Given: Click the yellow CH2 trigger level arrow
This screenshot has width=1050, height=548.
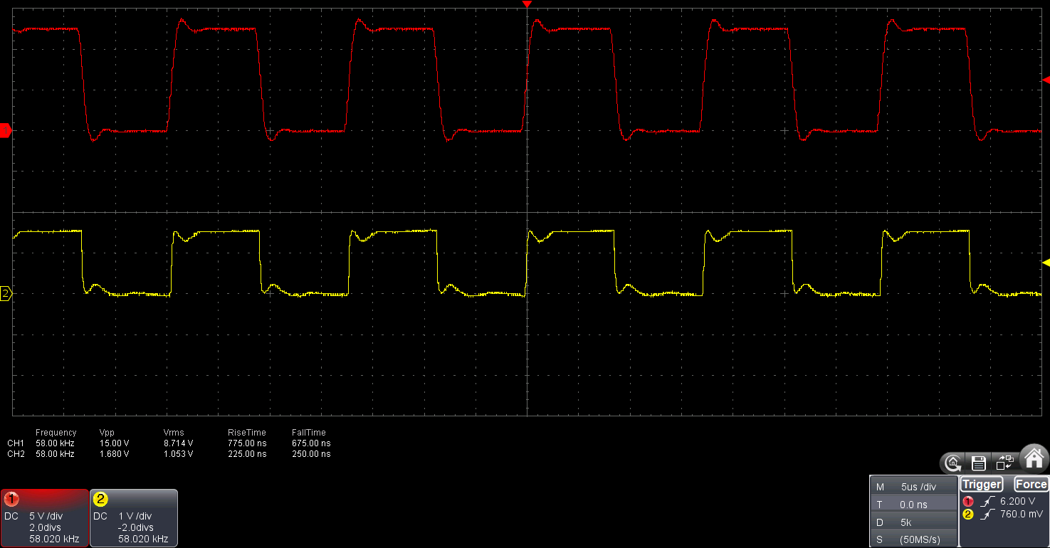Looking at the screenshot, I should 1046,263.
